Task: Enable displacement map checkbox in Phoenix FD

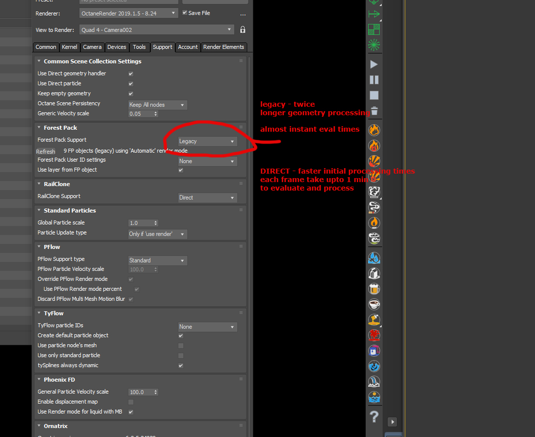Action: click(x=131, y=402)
